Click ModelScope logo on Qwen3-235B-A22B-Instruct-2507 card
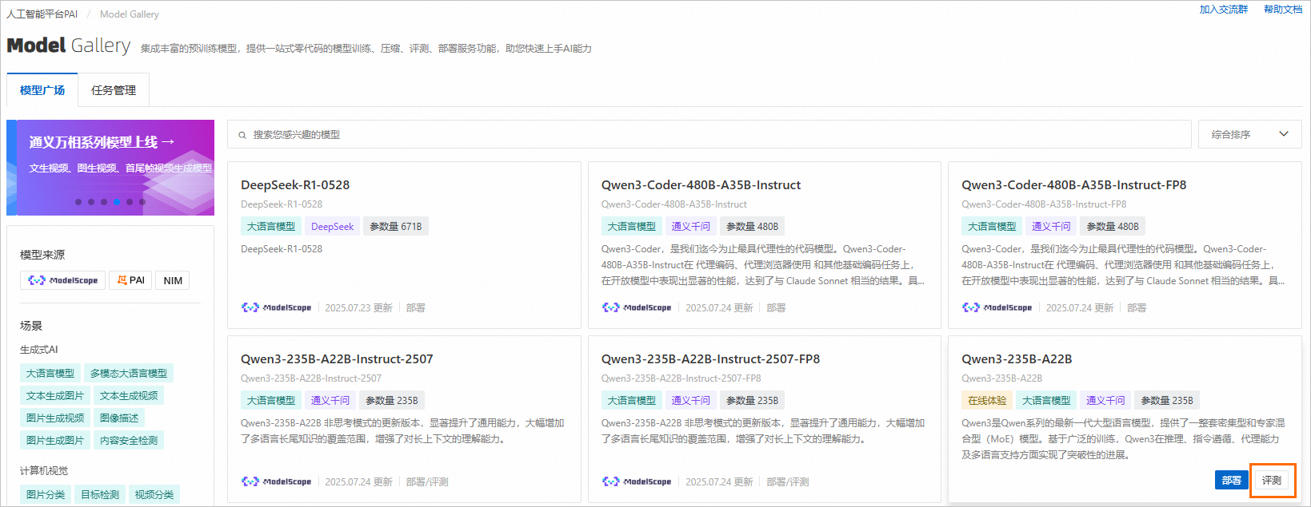 click(x=277, y=481)
